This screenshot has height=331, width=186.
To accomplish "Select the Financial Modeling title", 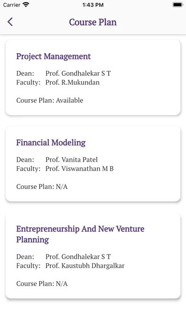I will point(51,143).
